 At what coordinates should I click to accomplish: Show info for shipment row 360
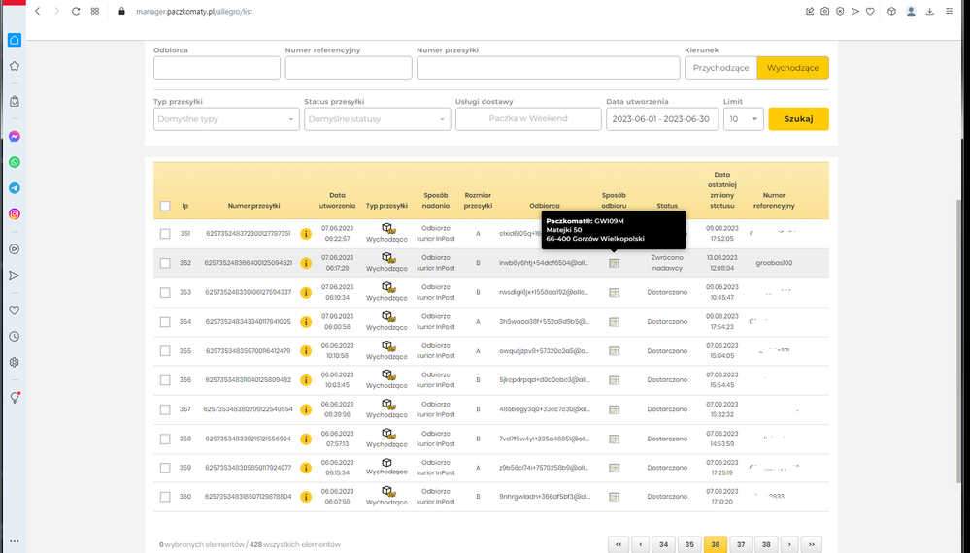click(306, 497)
